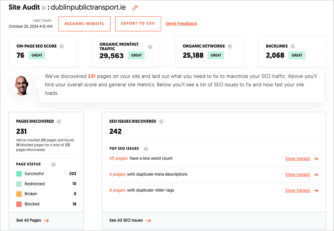Click the Last Crawl date October 25, 2024
This screenshot has height=231, width=334.
(30, 26)
